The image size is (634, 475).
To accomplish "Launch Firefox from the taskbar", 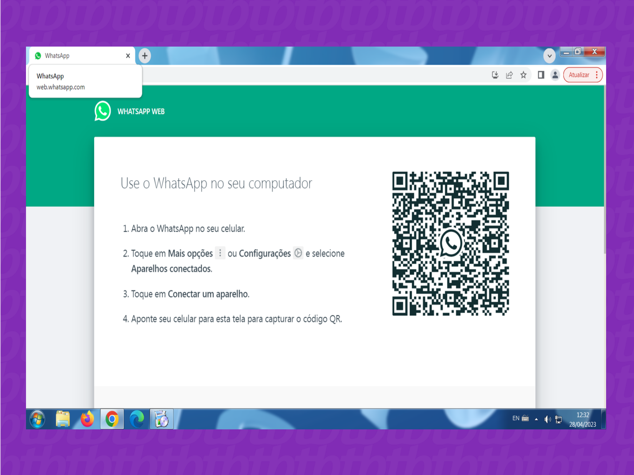I will click(87, 419).
